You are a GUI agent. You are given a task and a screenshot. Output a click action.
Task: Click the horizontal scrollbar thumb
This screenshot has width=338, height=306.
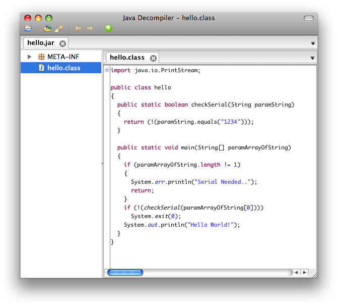pyautogui.click(x=125, y=272)
